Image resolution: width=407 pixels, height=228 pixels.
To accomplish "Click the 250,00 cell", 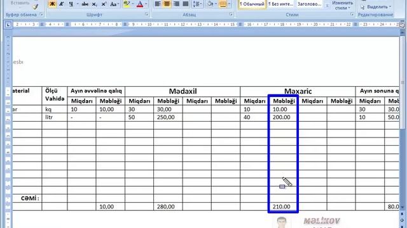I will 168,117.
